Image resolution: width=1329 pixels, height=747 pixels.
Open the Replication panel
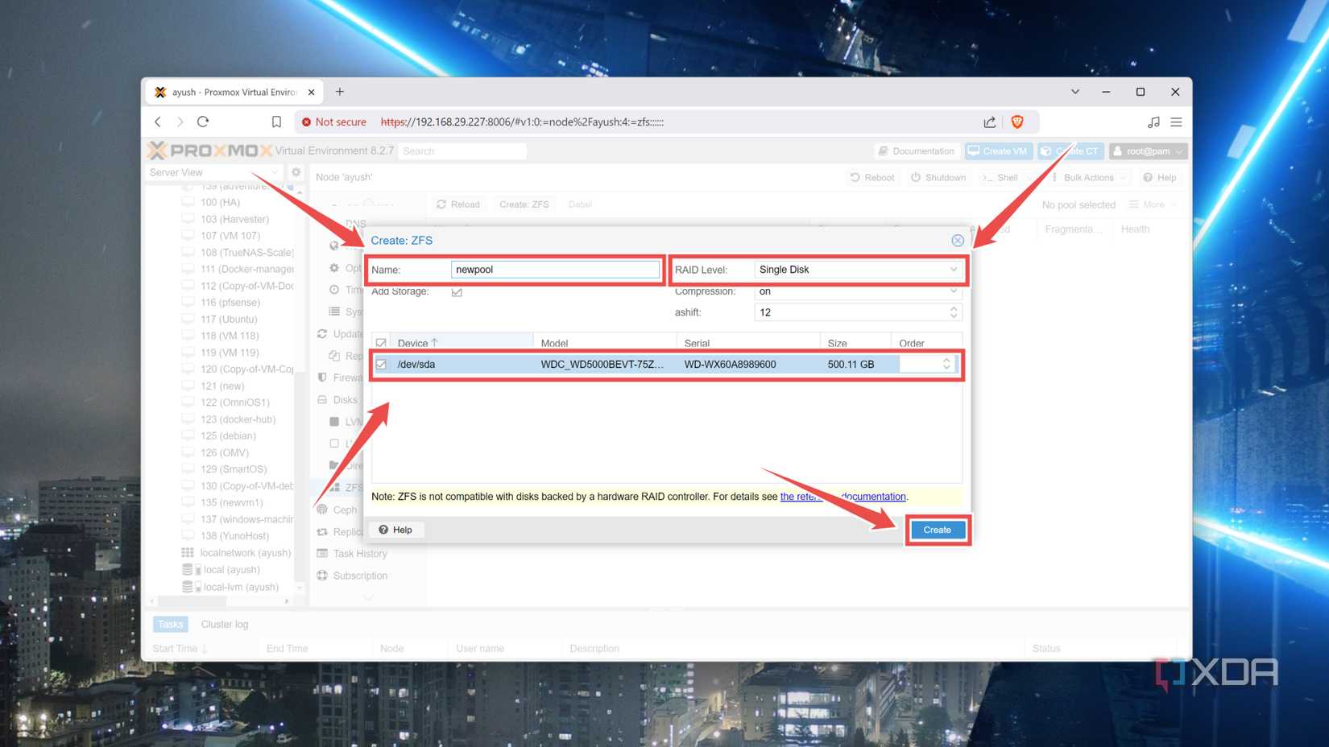[346, 531]
